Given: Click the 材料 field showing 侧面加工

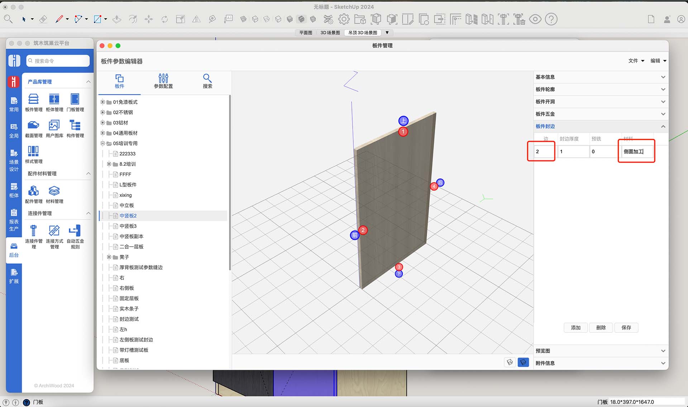Looking at the screenshot, I should pos(637,151).
